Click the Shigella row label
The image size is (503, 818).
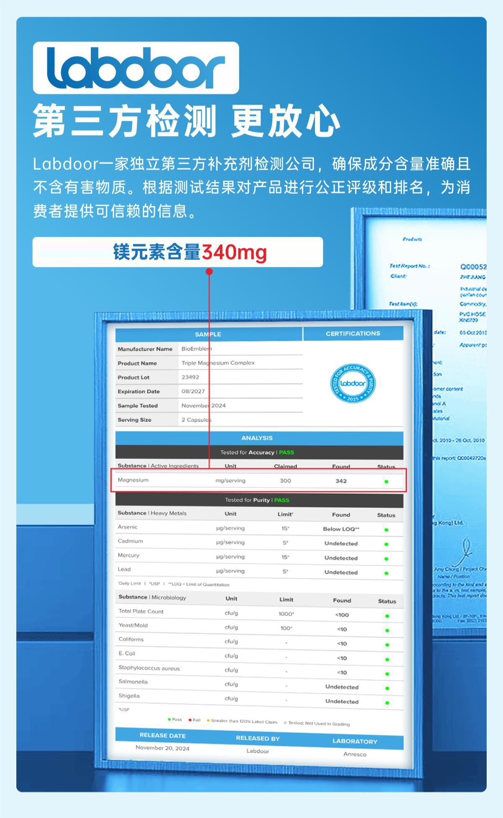pos(129,696)
